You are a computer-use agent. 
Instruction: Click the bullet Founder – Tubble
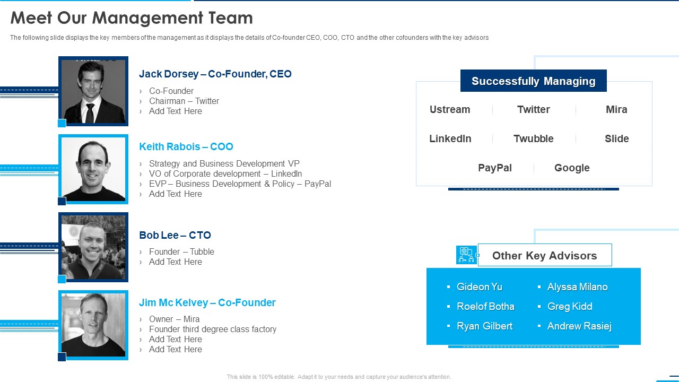181,251
